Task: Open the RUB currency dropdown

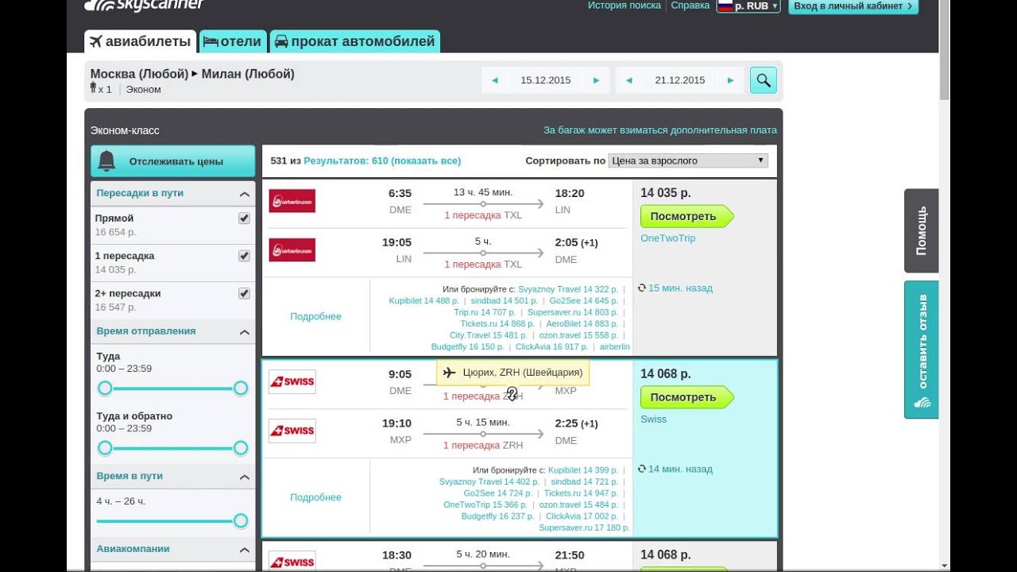Action: coord(748,6)
